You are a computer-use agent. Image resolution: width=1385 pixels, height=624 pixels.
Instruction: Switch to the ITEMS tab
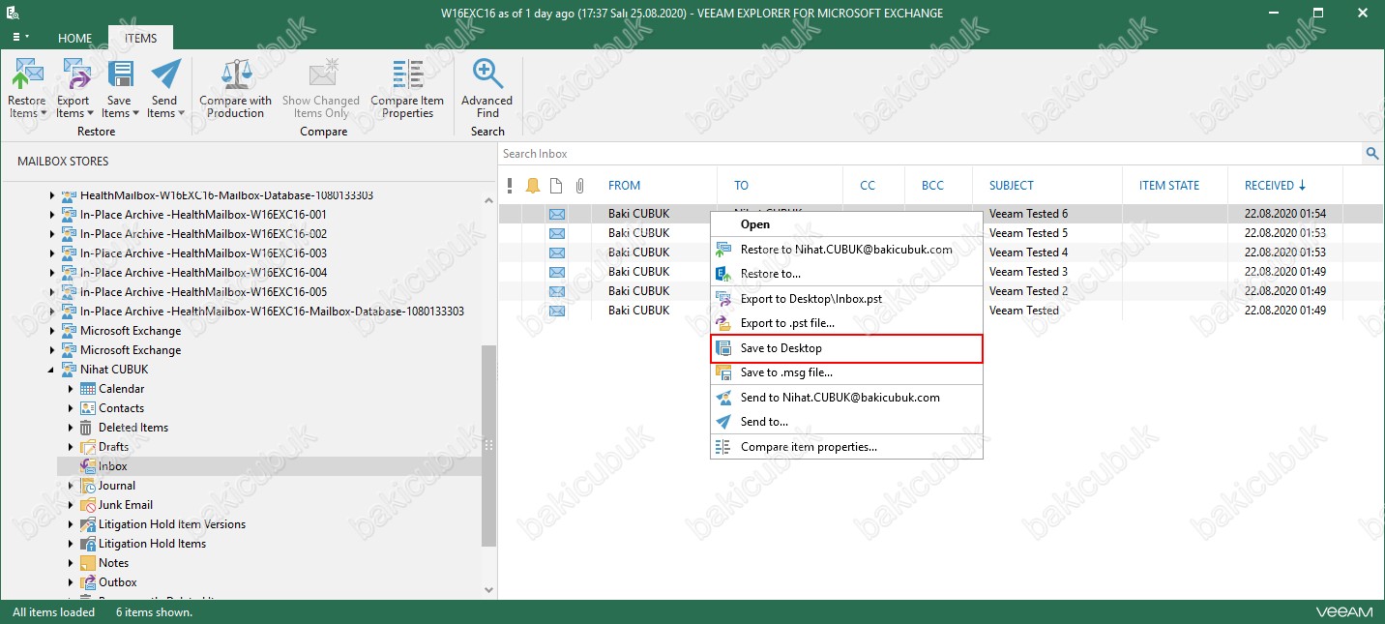140,38
